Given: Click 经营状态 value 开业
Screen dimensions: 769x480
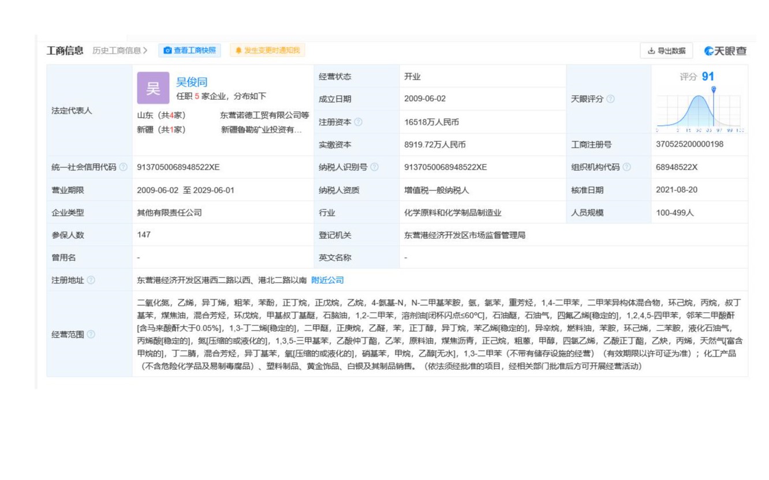Looking at the screenshot, I should 412,77.
